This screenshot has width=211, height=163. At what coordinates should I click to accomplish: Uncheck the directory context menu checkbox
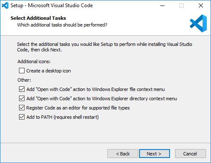tap(22, 99)
